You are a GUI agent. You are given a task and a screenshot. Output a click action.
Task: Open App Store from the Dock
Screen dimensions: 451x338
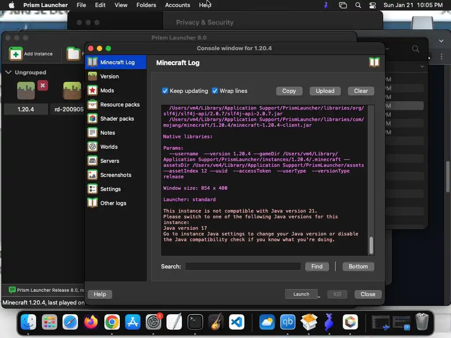coord(133,322)
